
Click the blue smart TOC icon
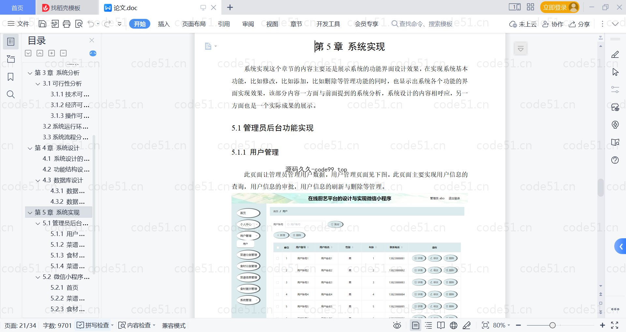click(x=93, y=53)
